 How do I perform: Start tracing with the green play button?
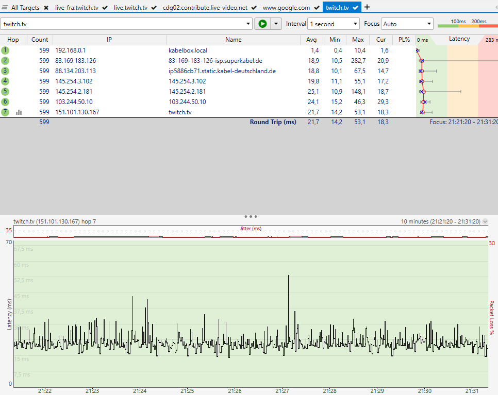click(x=262, y=24)
